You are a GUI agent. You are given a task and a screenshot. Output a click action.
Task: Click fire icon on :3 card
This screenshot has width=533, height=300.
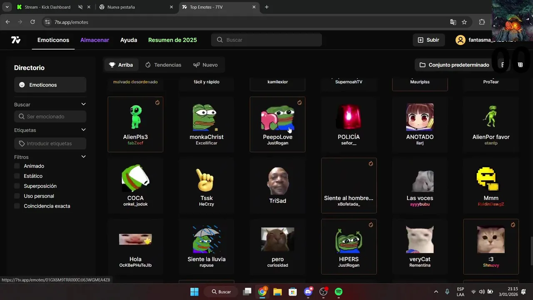coord(513,225)
